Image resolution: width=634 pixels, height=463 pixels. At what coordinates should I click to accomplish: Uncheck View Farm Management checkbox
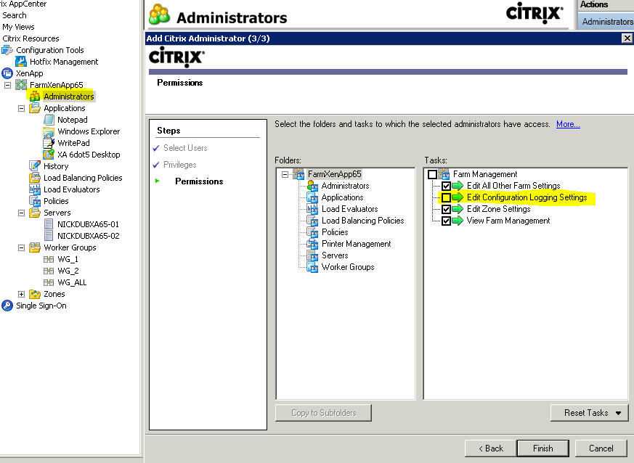coord(446,221)
